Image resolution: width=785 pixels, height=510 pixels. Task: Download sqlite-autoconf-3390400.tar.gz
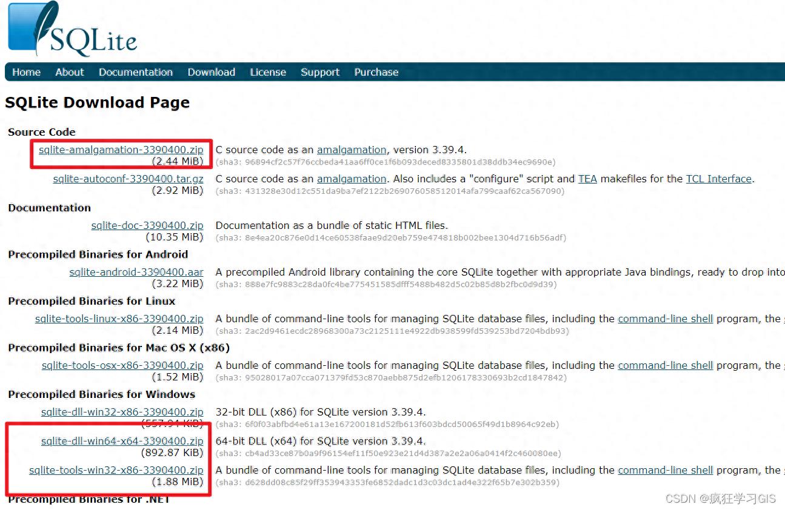tap(129, 179)
